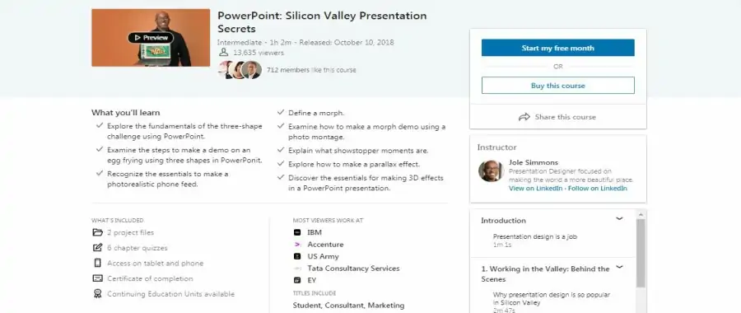Click the Accenture company logo icon

point(297,245)
